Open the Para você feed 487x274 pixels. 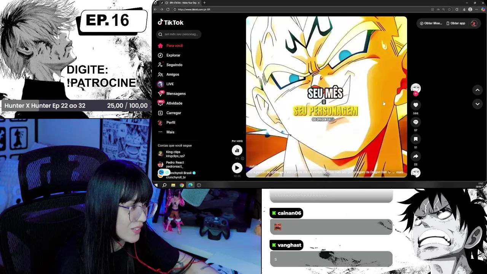click(x=175, y=46)
